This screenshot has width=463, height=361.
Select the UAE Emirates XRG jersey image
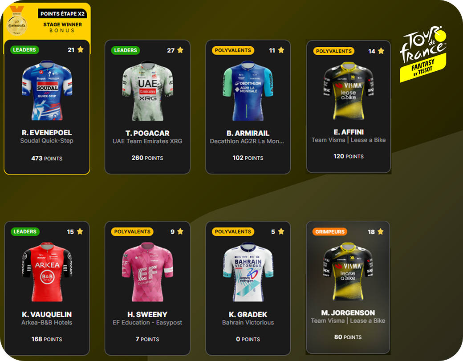[x=148, y=91]
